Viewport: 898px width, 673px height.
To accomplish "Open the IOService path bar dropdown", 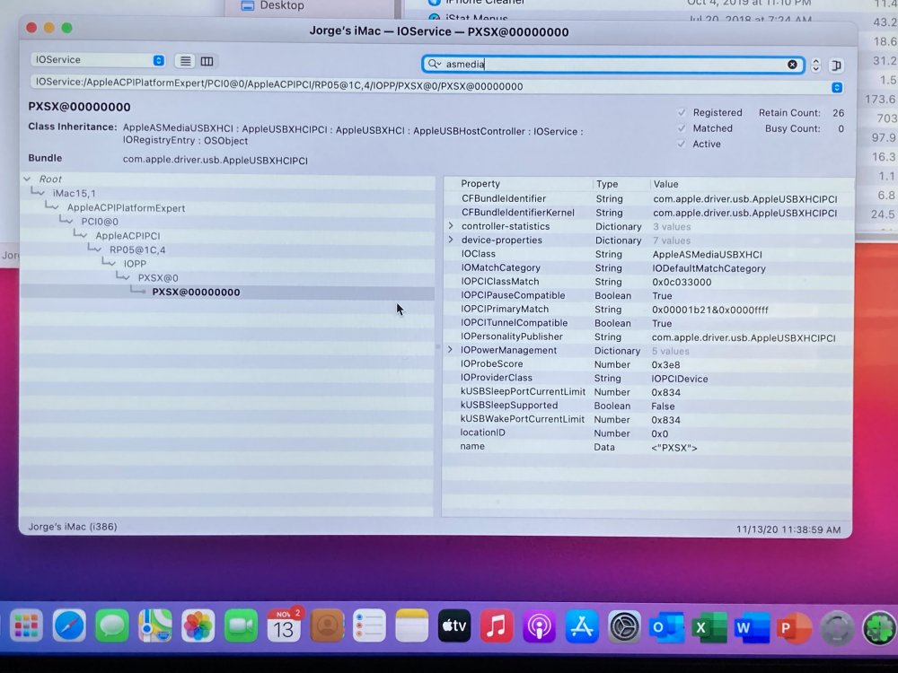I will (x=837, y=88).
